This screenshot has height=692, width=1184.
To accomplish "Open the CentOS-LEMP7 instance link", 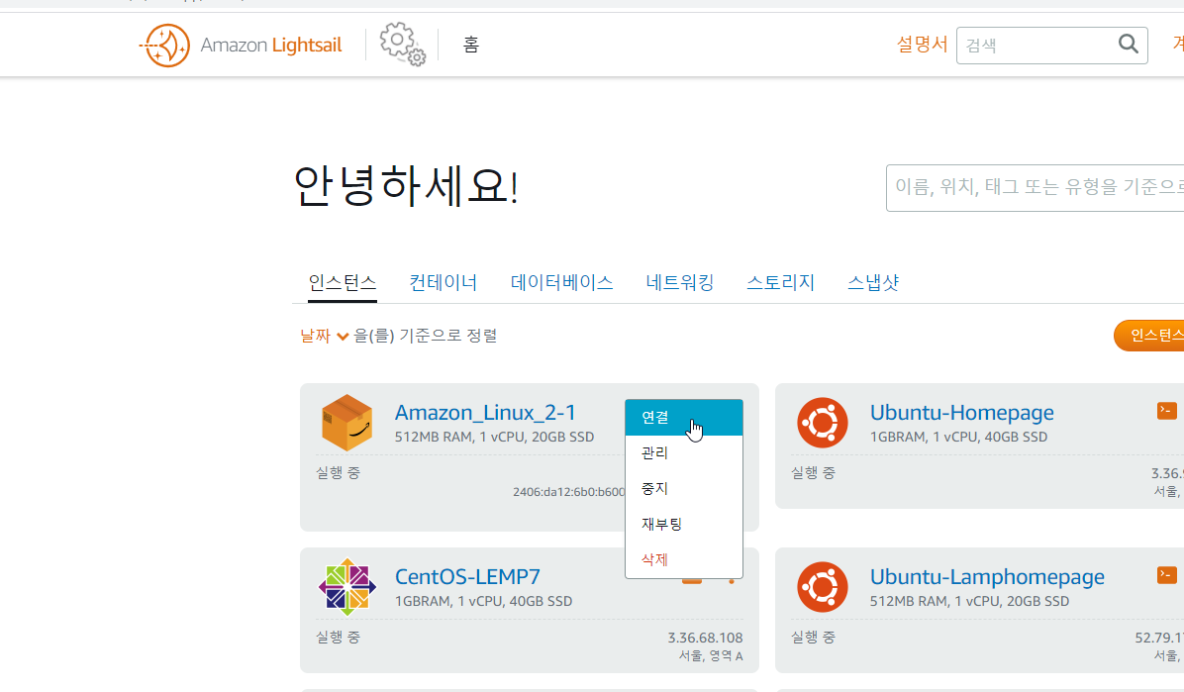I will tap(467, 577).
